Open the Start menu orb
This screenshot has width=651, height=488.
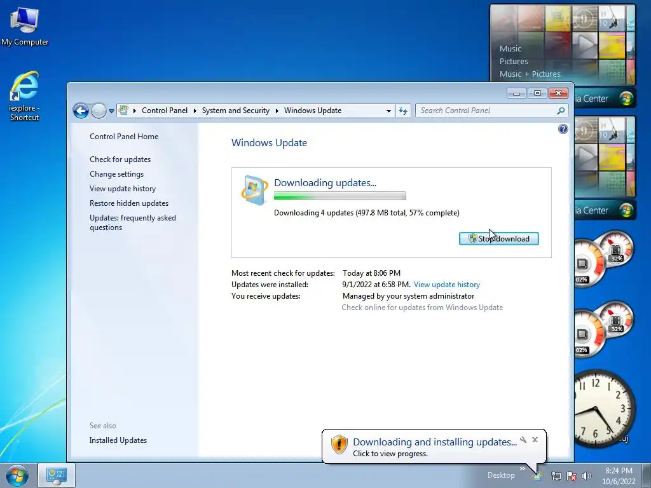tap(17, 475)
